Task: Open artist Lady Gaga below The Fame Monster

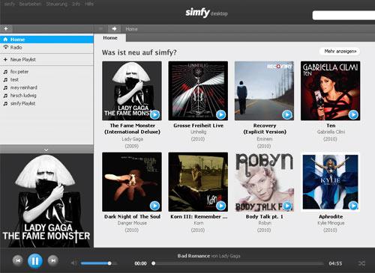Action: pos(132,139)
